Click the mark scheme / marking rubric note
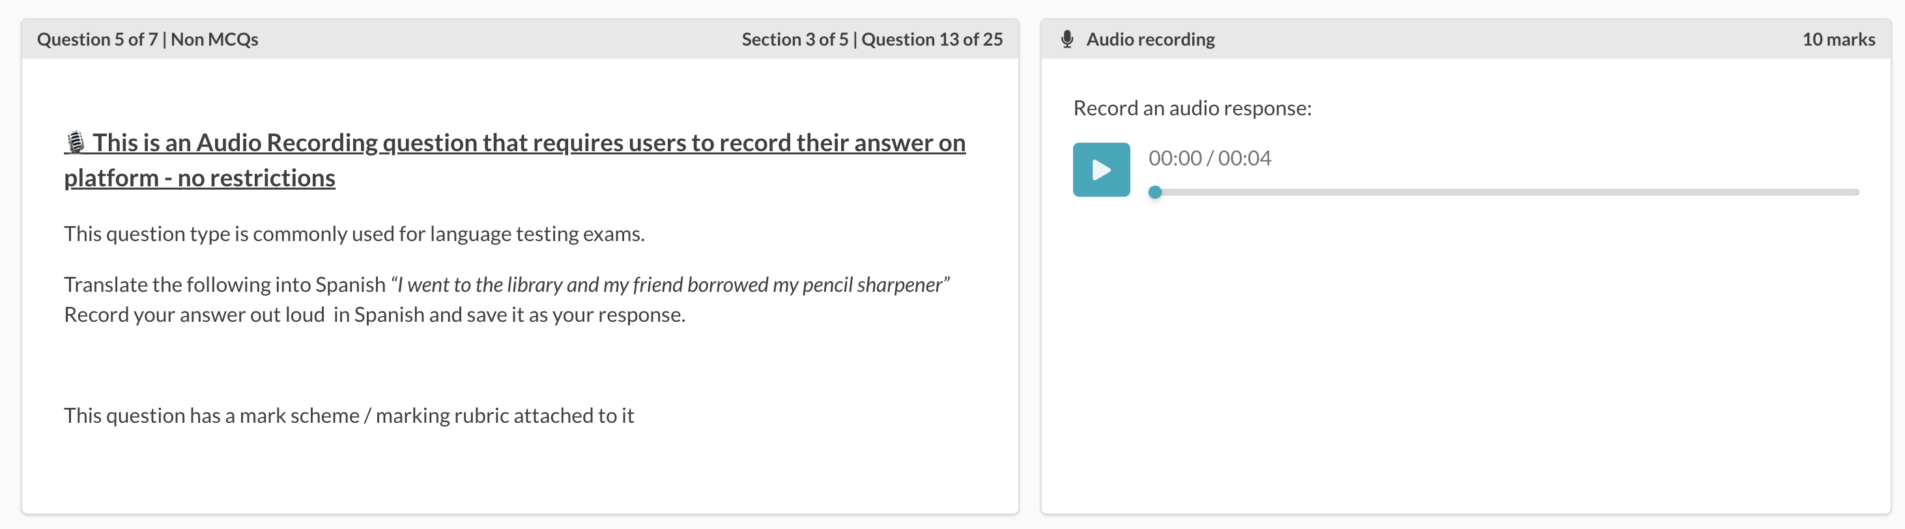This screenshot has height=529, width=1905. pyautogui.click(x=349, y=416)
